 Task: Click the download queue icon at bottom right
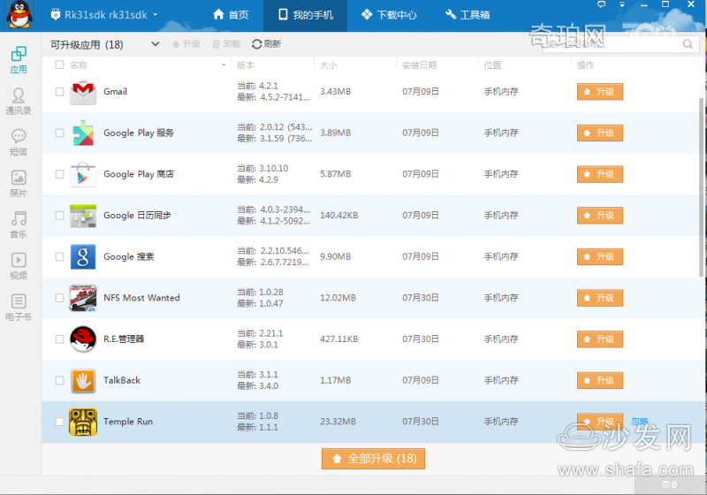[669, 484]
